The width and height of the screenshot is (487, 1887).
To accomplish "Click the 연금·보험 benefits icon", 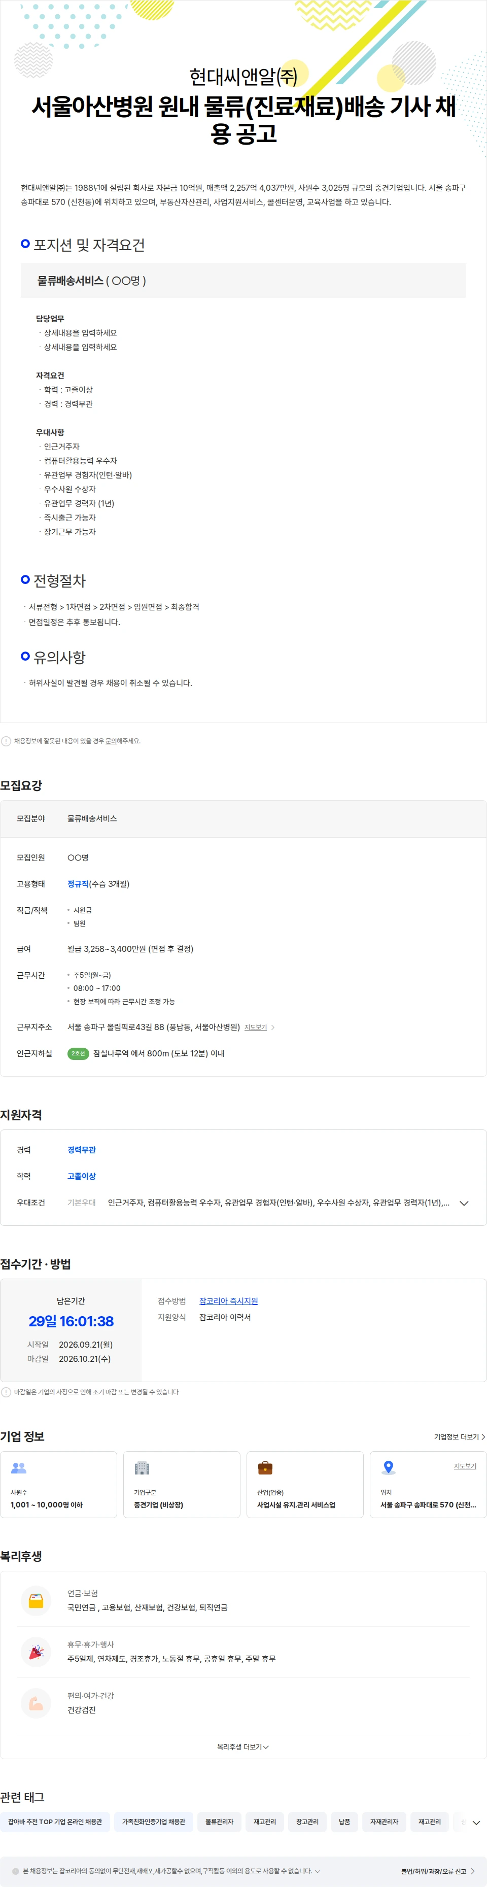I will 36,1601.
